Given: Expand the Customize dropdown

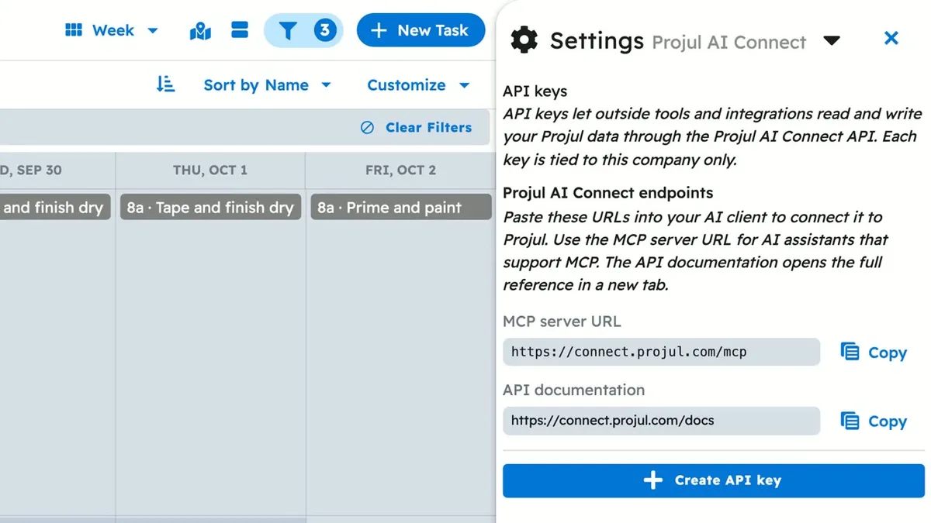Looking at the screenshot, I should click(418, 85).
